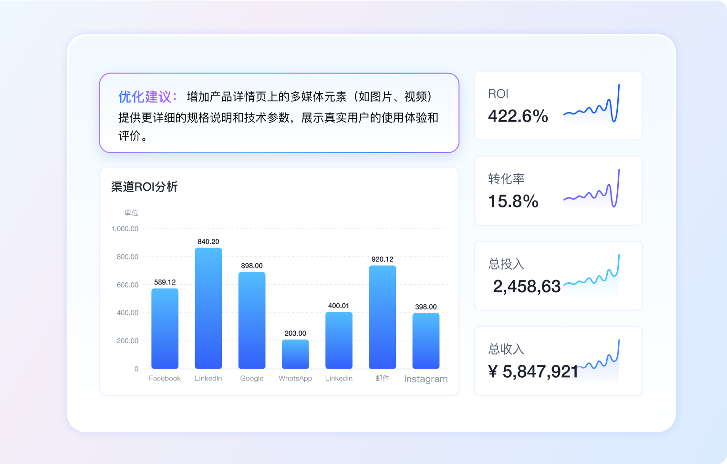The width and height of the screenshot is (727, 464).
Task: Open the 总投入 metric card value
Action: [527, 286]
